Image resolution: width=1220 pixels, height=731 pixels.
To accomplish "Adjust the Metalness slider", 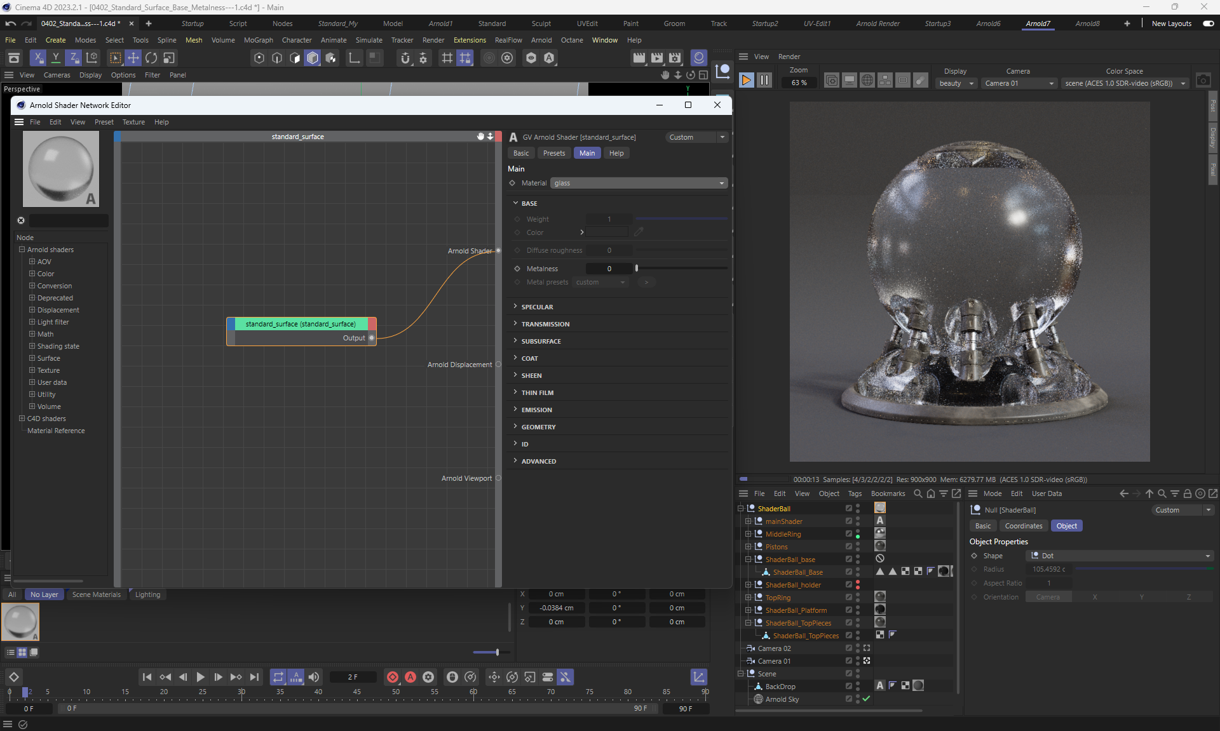I will click(x=637, y=269).
